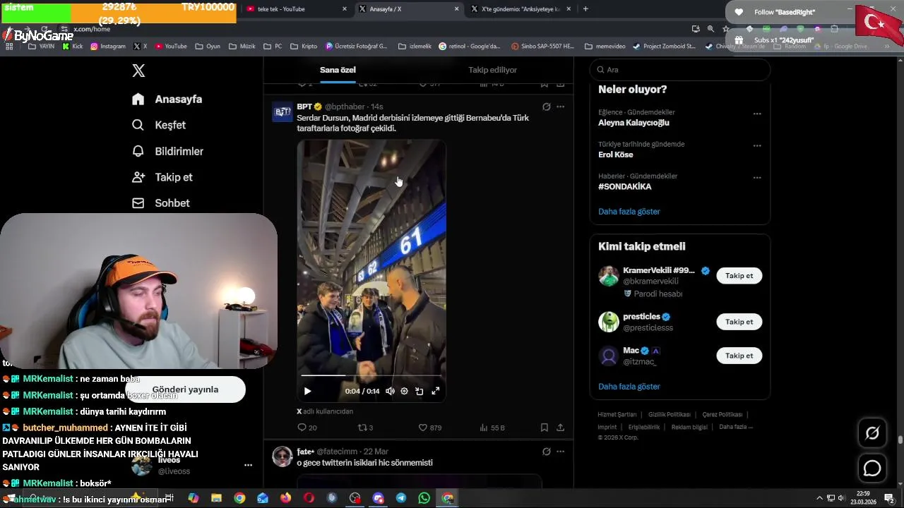Switch to Takip ediliyor tab

point(492,70)
